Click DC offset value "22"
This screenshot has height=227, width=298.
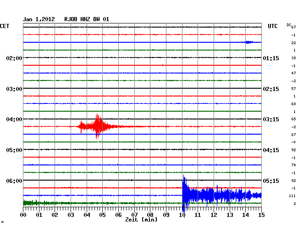click(x=293, y=43)
